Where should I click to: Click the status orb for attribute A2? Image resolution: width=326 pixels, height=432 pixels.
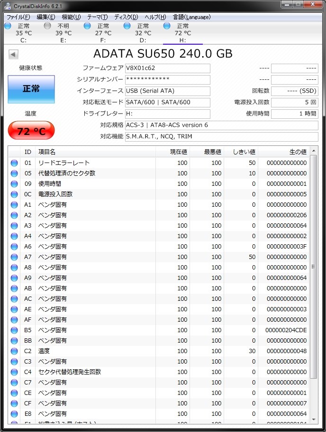pos(14,215)
